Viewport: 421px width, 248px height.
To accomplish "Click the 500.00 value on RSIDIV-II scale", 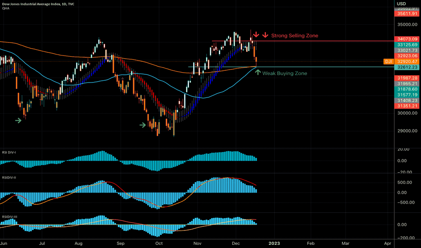I will 405,182.
